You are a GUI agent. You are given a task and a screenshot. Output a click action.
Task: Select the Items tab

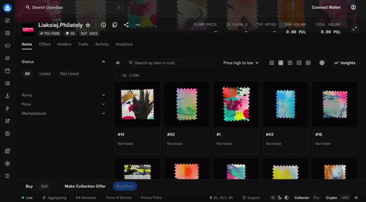(27, 44)
